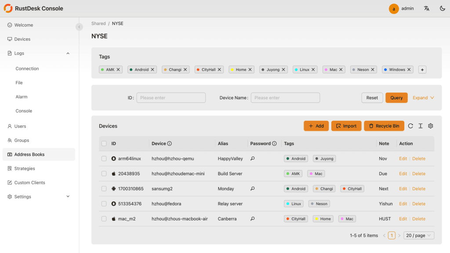This screenshot has width=450, height=253.
Task: Click the Apple OS icon for 20438935
Action: [114, 173]
